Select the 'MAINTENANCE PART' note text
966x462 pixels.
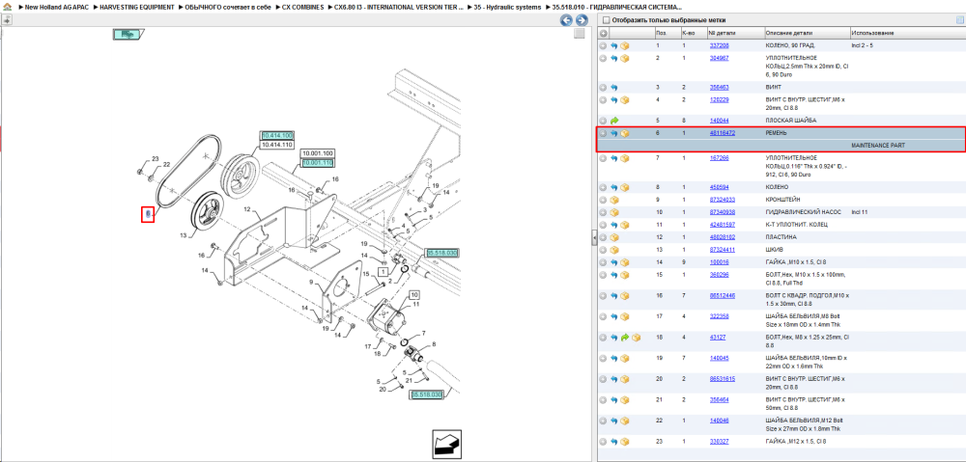(878, 146)
